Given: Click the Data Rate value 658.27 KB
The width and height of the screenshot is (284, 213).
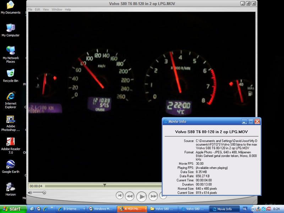Looking at the screenshot, I should (x=203, y=176).
